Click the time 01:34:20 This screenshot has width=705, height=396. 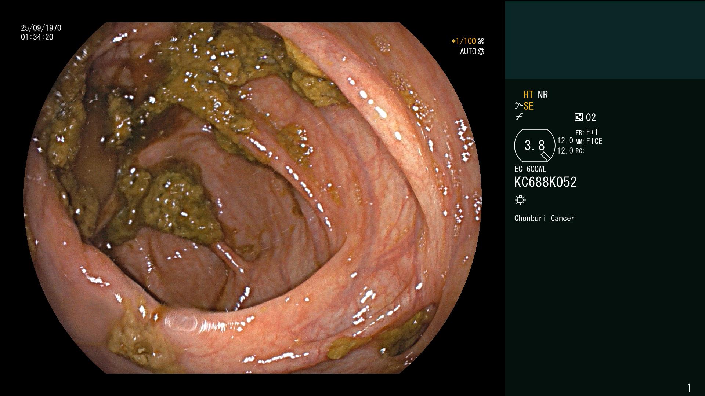point(37,37)
